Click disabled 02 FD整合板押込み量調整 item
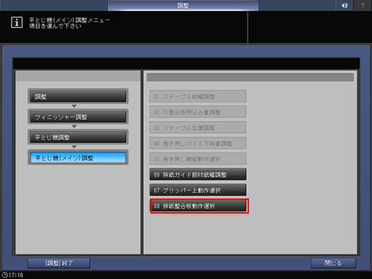 [x=198, y=112]
